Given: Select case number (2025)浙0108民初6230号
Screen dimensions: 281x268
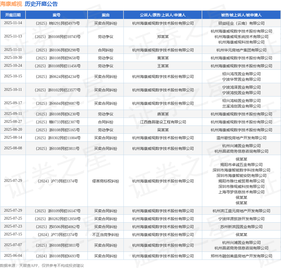Looking at the screenshot, I should [x=58, y=114].
